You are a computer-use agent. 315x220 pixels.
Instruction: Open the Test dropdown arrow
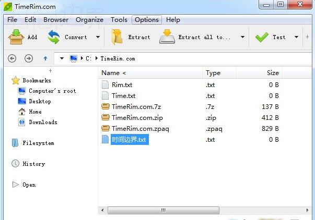296,37
